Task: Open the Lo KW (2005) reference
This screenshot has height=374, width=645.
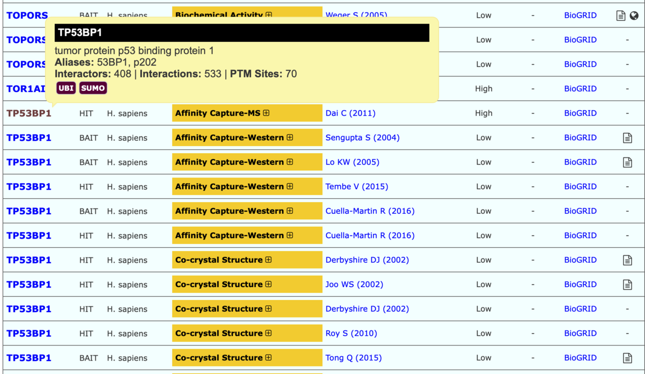Action: point(353,162)
